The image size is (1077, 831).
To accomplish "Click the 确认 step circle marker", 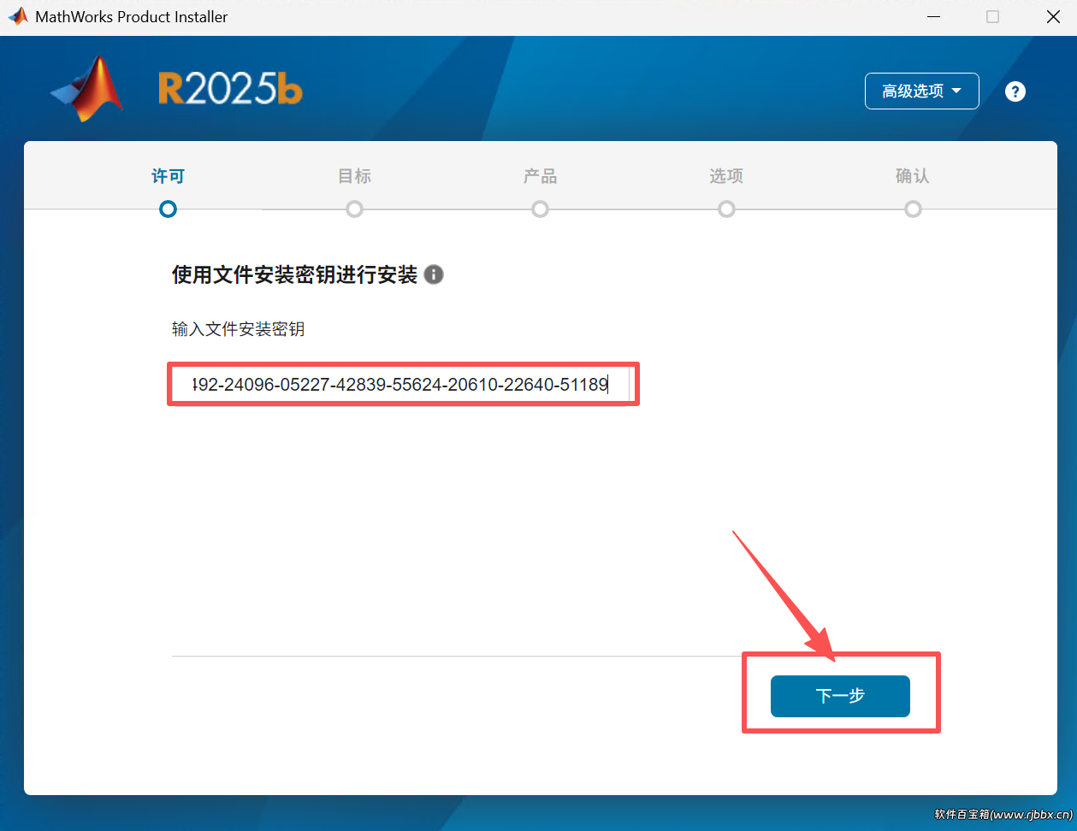I will [x=913, y=209].
